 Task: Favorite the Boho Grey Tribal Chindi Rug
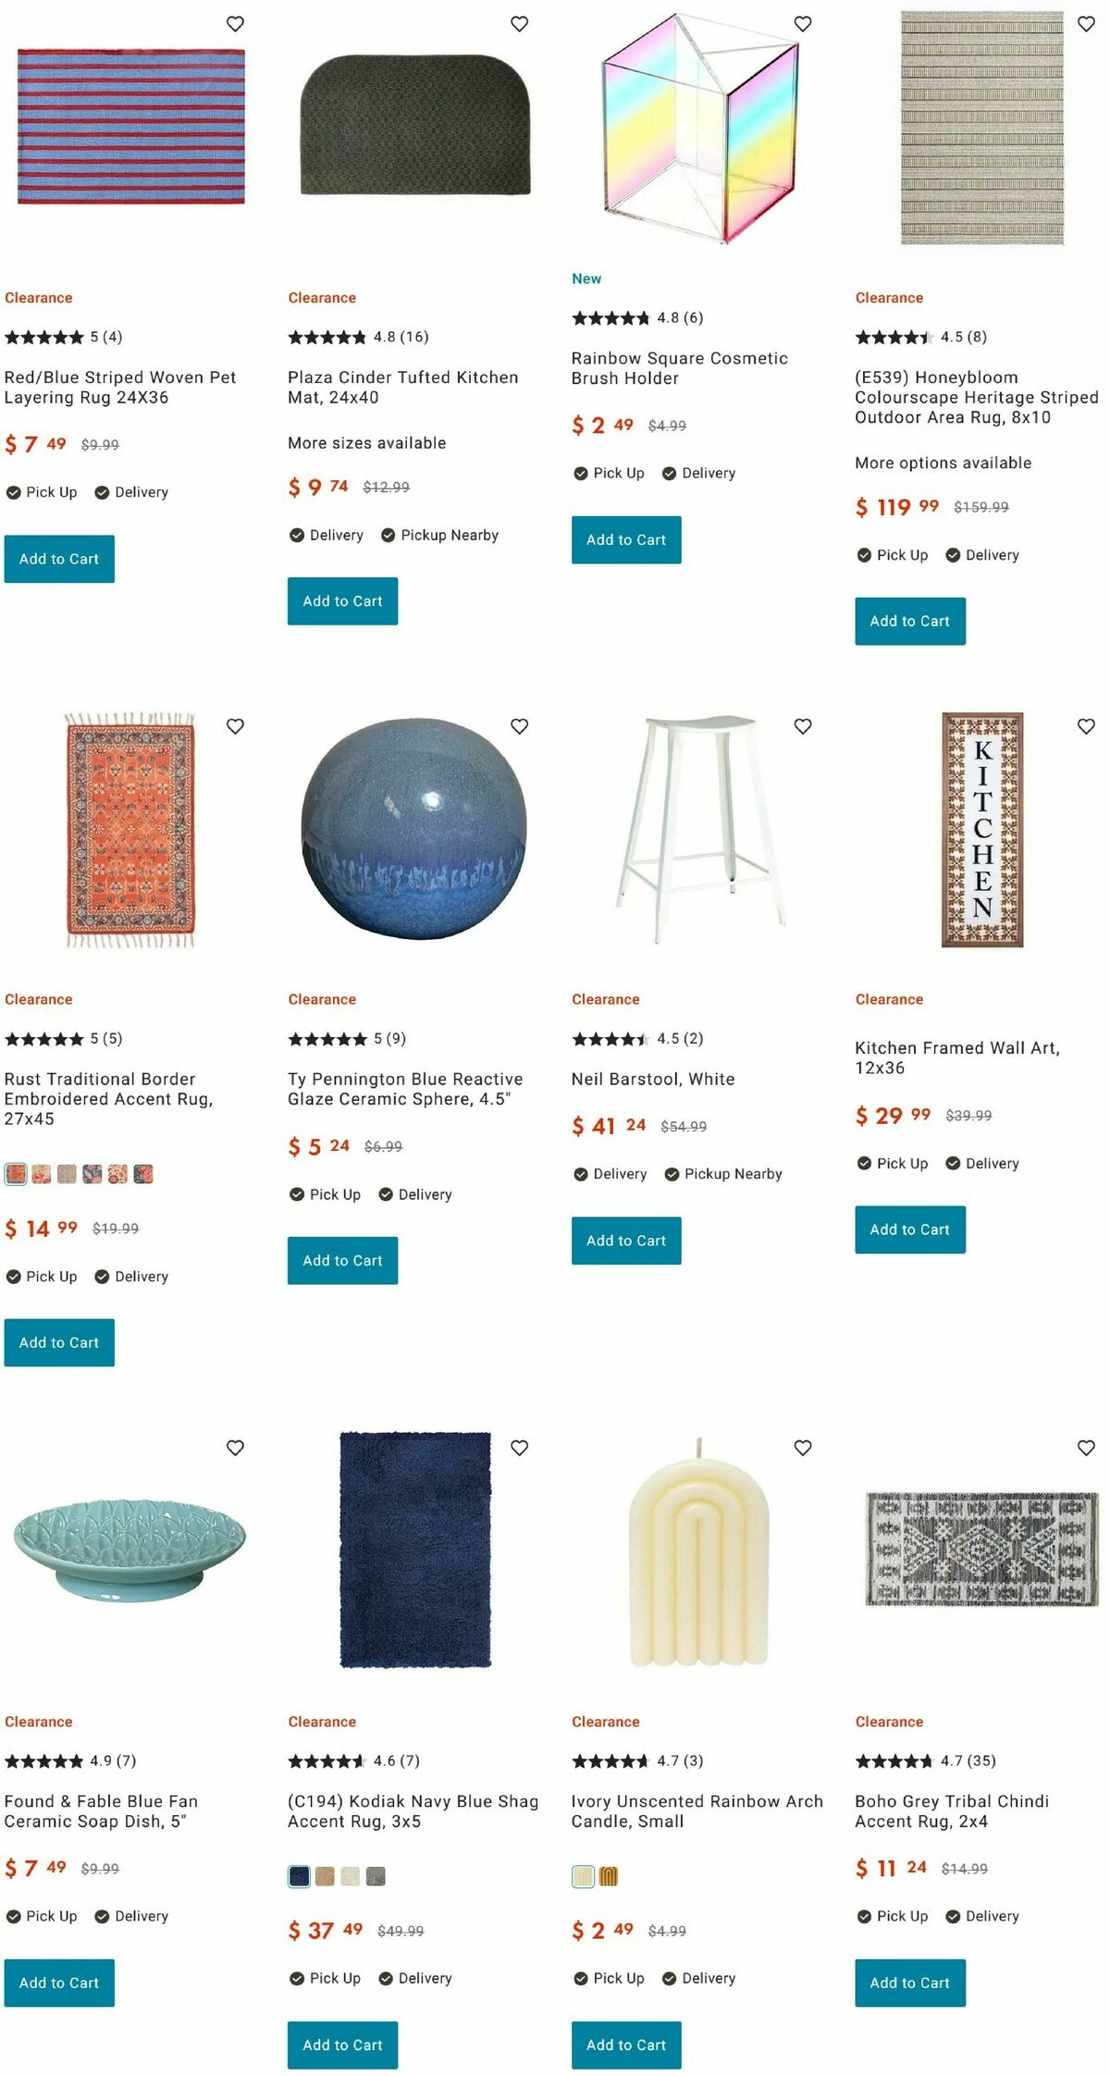1086,1447
